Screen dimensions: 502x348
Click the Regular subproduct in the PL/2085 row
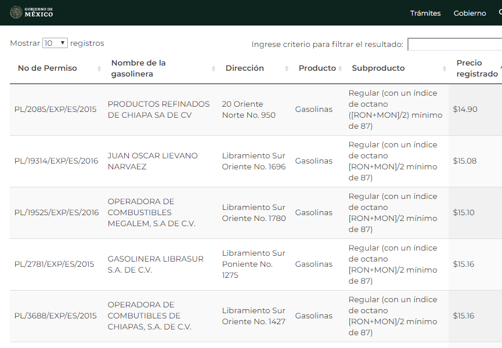click(395, 110)
